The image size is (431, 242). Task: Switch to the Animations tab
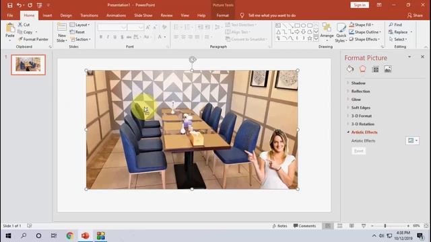click(116, 15)
